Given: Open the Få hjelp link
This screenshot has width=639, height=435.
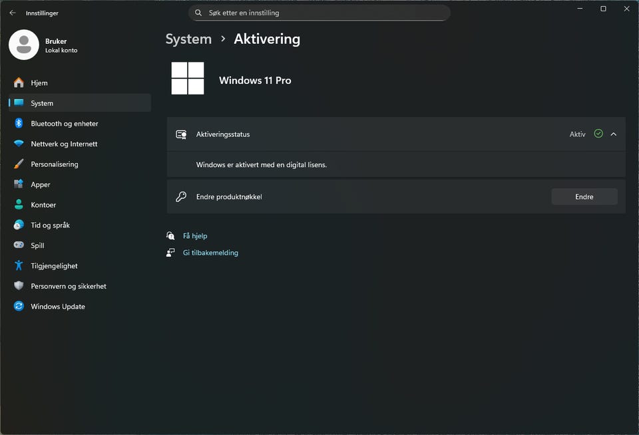Looking at the screenshot, I should (x=195, y=236).
